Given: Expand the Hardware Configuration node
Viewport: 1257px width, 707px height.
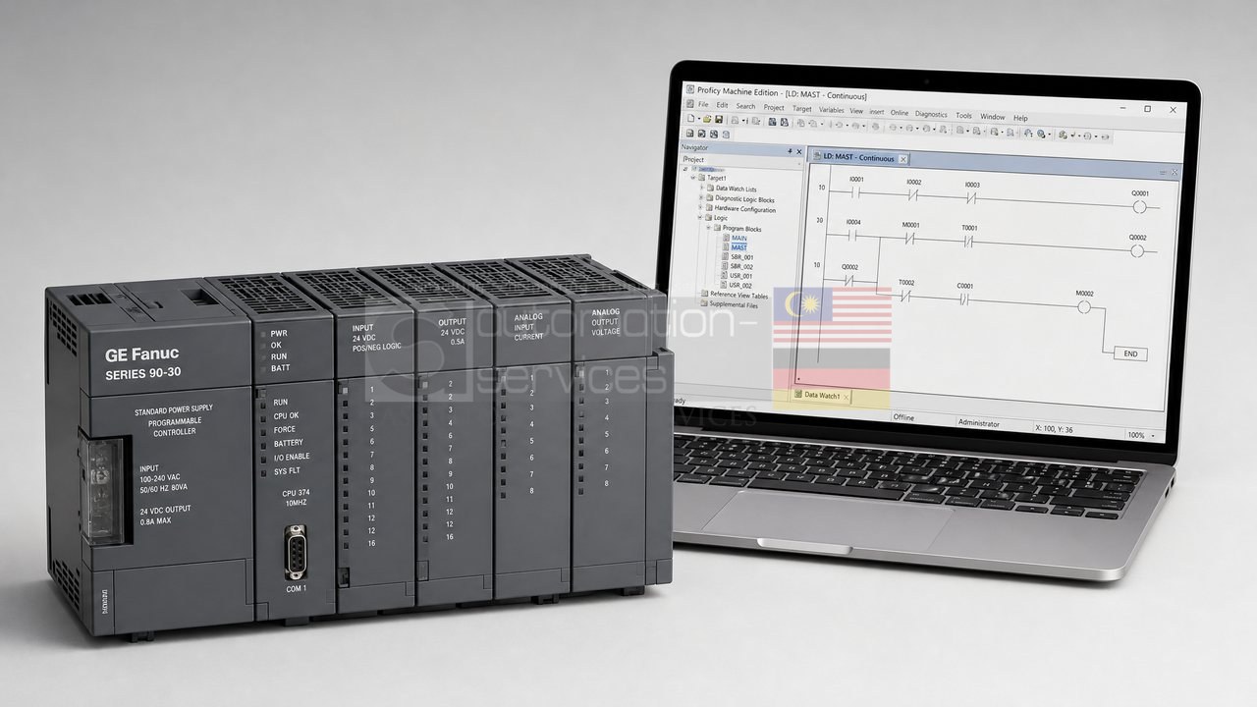Looking at the screenshot, I should click(700, 207).
